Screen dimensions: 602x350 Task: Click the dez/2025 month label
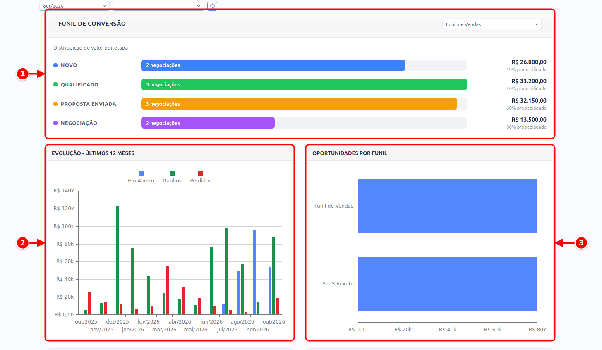click(118, 322)
